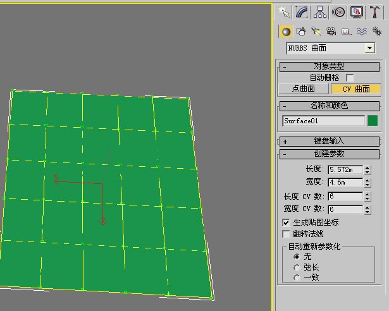
Task: Select the 无 radio option
Action: tap(297, 257)
